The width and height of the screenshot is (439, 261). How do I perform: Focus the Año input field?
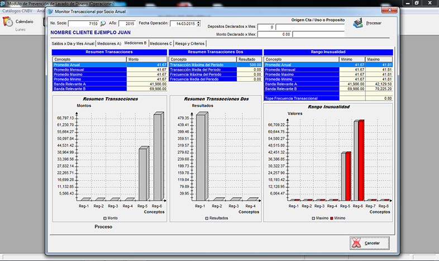click(127, 23)
